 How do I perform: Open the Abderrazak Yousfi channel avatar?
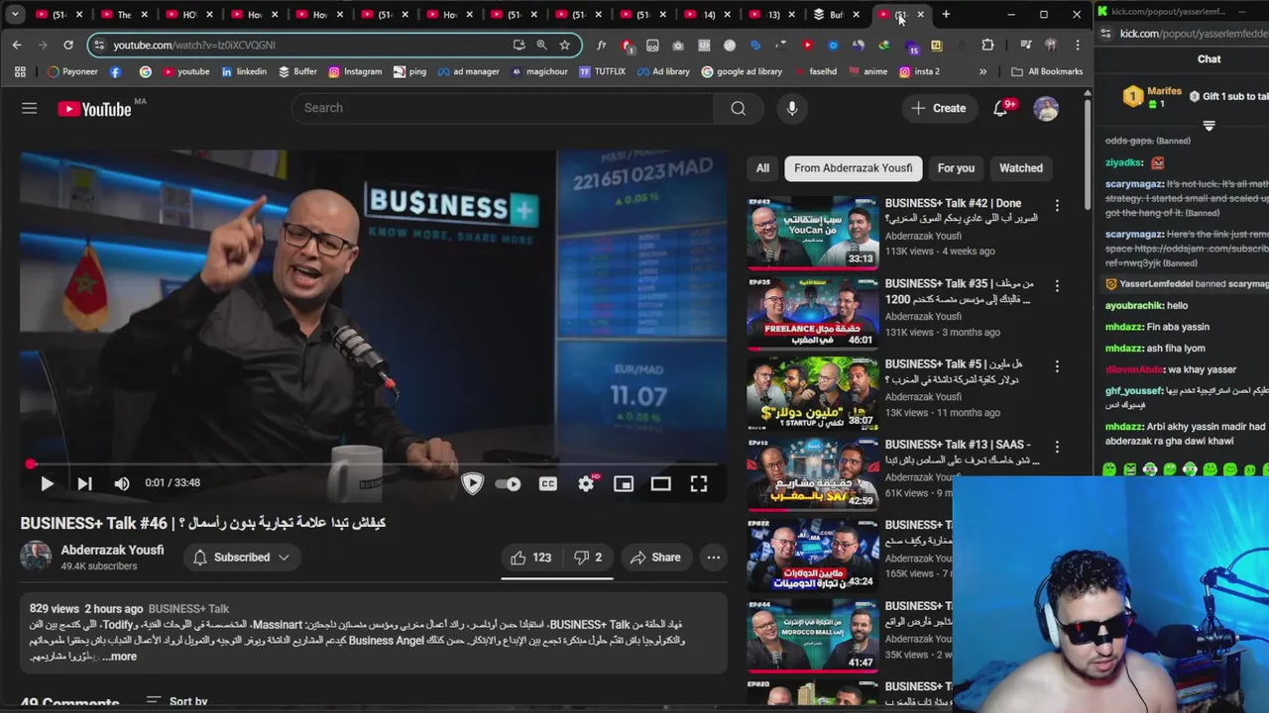36,557
